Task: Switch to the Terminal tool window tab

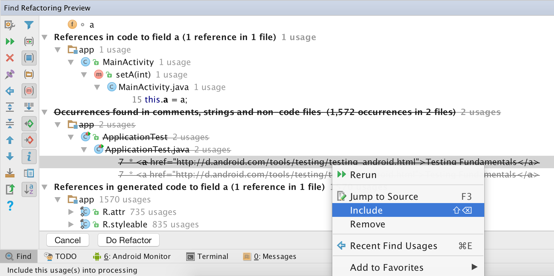Action: coord(207,256)
